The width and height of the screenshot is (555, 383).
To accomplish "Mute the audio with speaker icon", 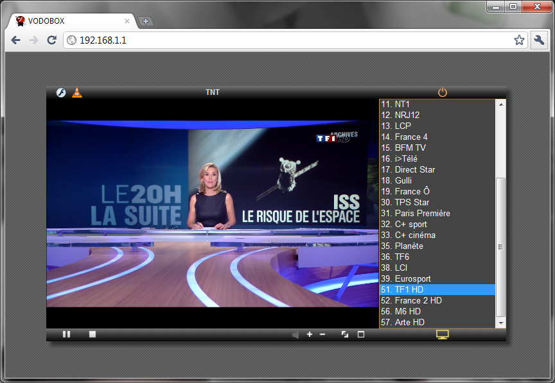I will coord(295,334).
